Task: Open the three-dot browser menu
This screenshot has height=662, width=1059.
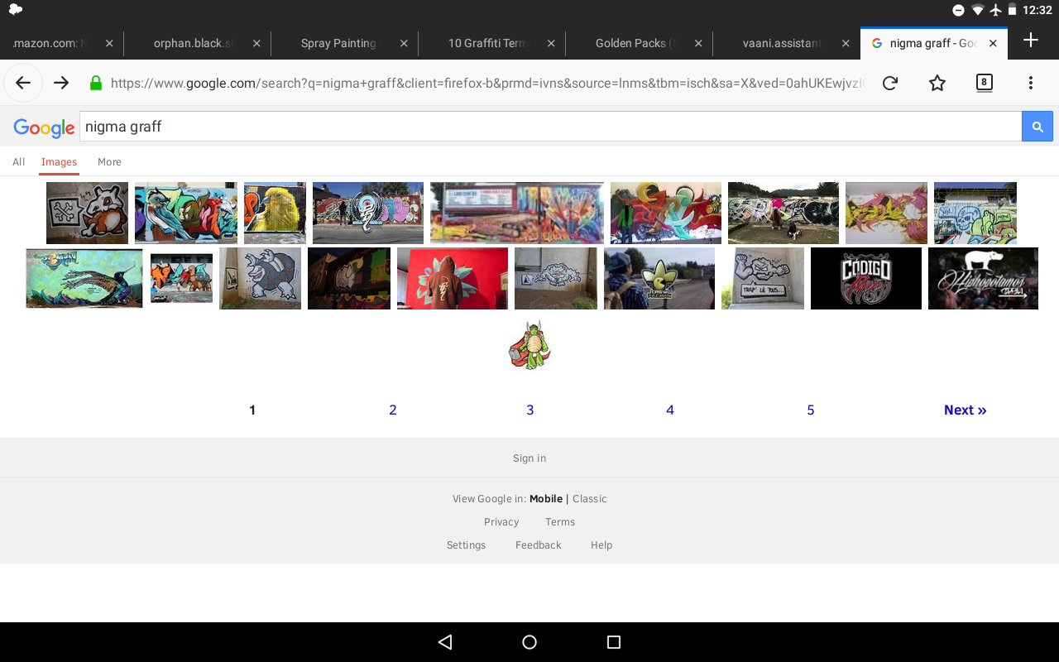Action: click(1031, 83)
